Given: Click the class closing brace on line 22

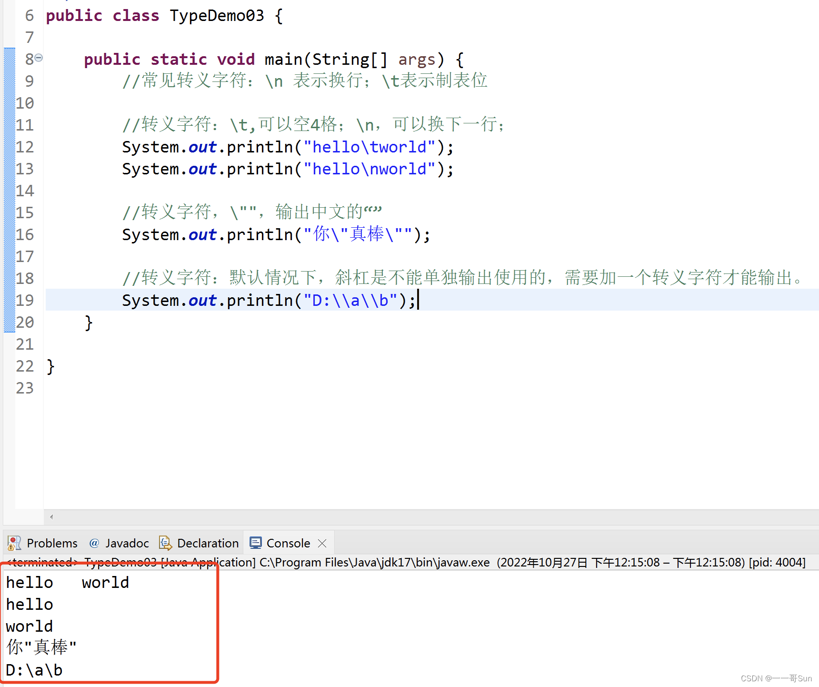Looking at the screenshot, I should pos(50,366).
